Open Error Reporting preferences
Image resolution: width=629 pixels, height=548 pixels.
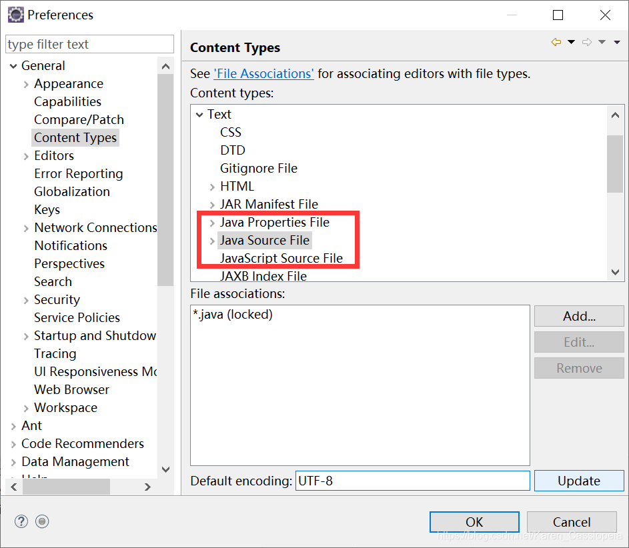pos(78,173)
